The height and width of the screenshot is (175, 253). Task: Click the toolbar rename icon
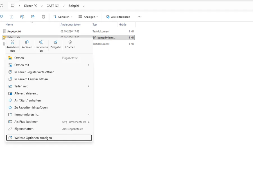click(22, 17)
